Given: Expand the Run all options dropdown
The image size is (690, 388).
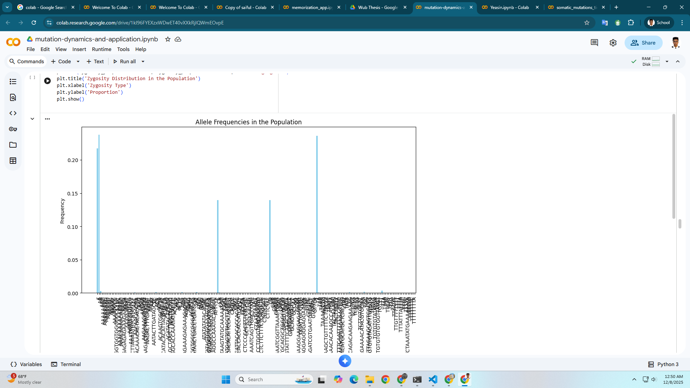Looking at the screenshot, I should point(143,61).
